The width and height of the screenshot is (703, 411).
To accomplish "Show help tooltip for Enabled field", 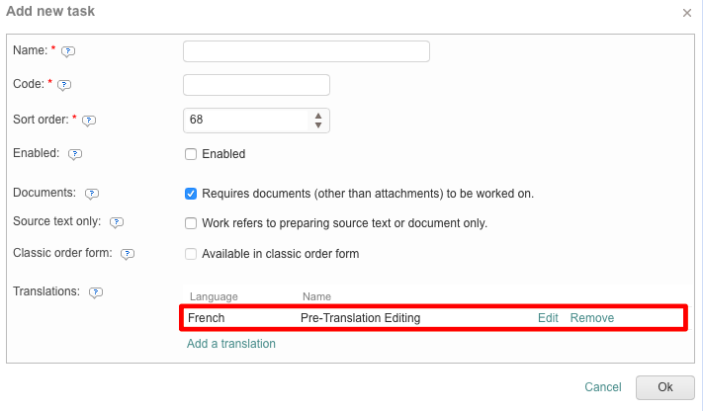I will 75,154.
